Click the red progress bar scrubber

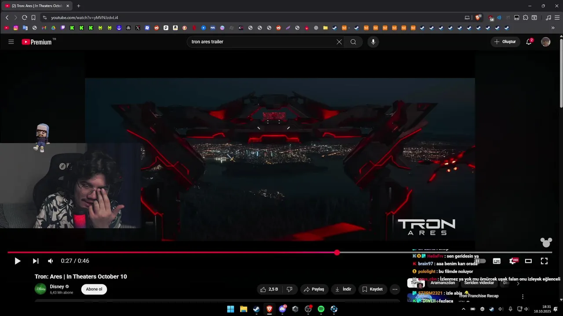[337, 253]
